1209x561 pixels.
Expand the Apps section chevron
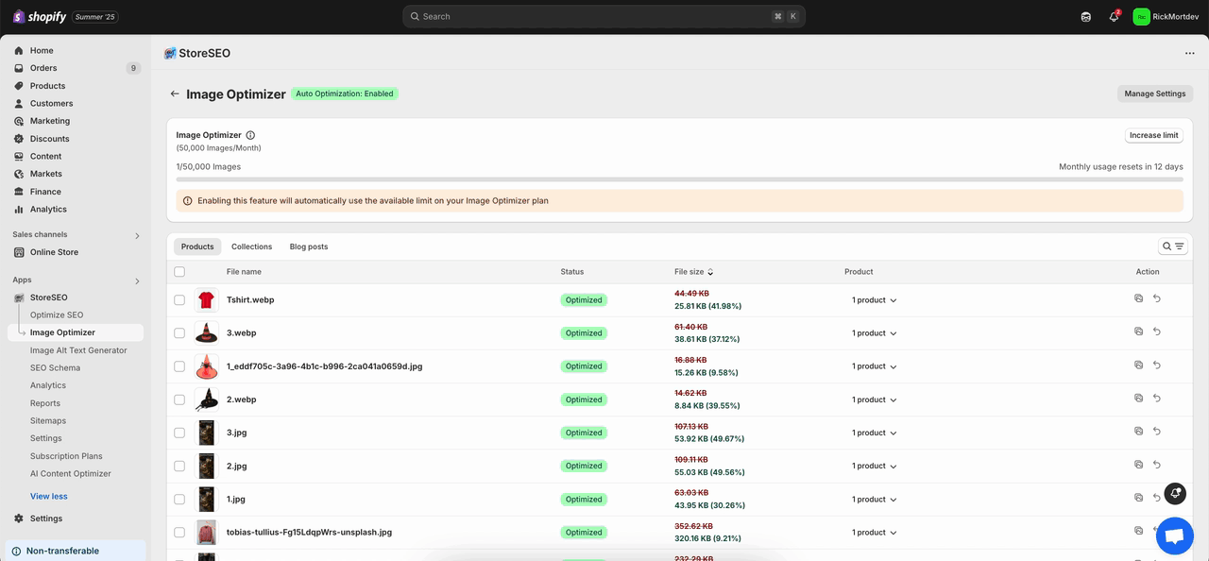(x=137, y=281)
